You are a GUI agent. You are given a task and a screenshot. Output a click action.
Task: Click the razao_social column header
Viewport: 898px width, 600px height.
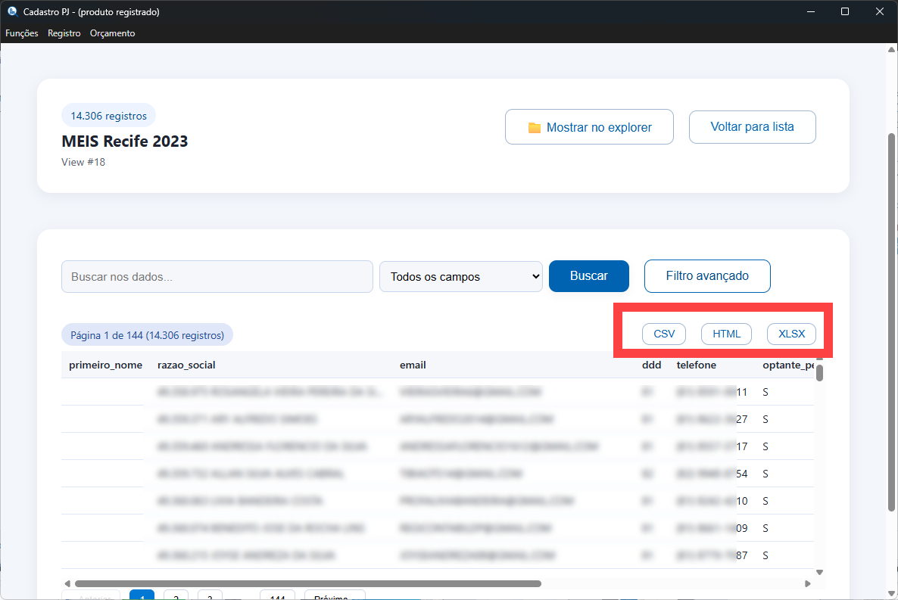pyautogui.click(x=186, y=365)
